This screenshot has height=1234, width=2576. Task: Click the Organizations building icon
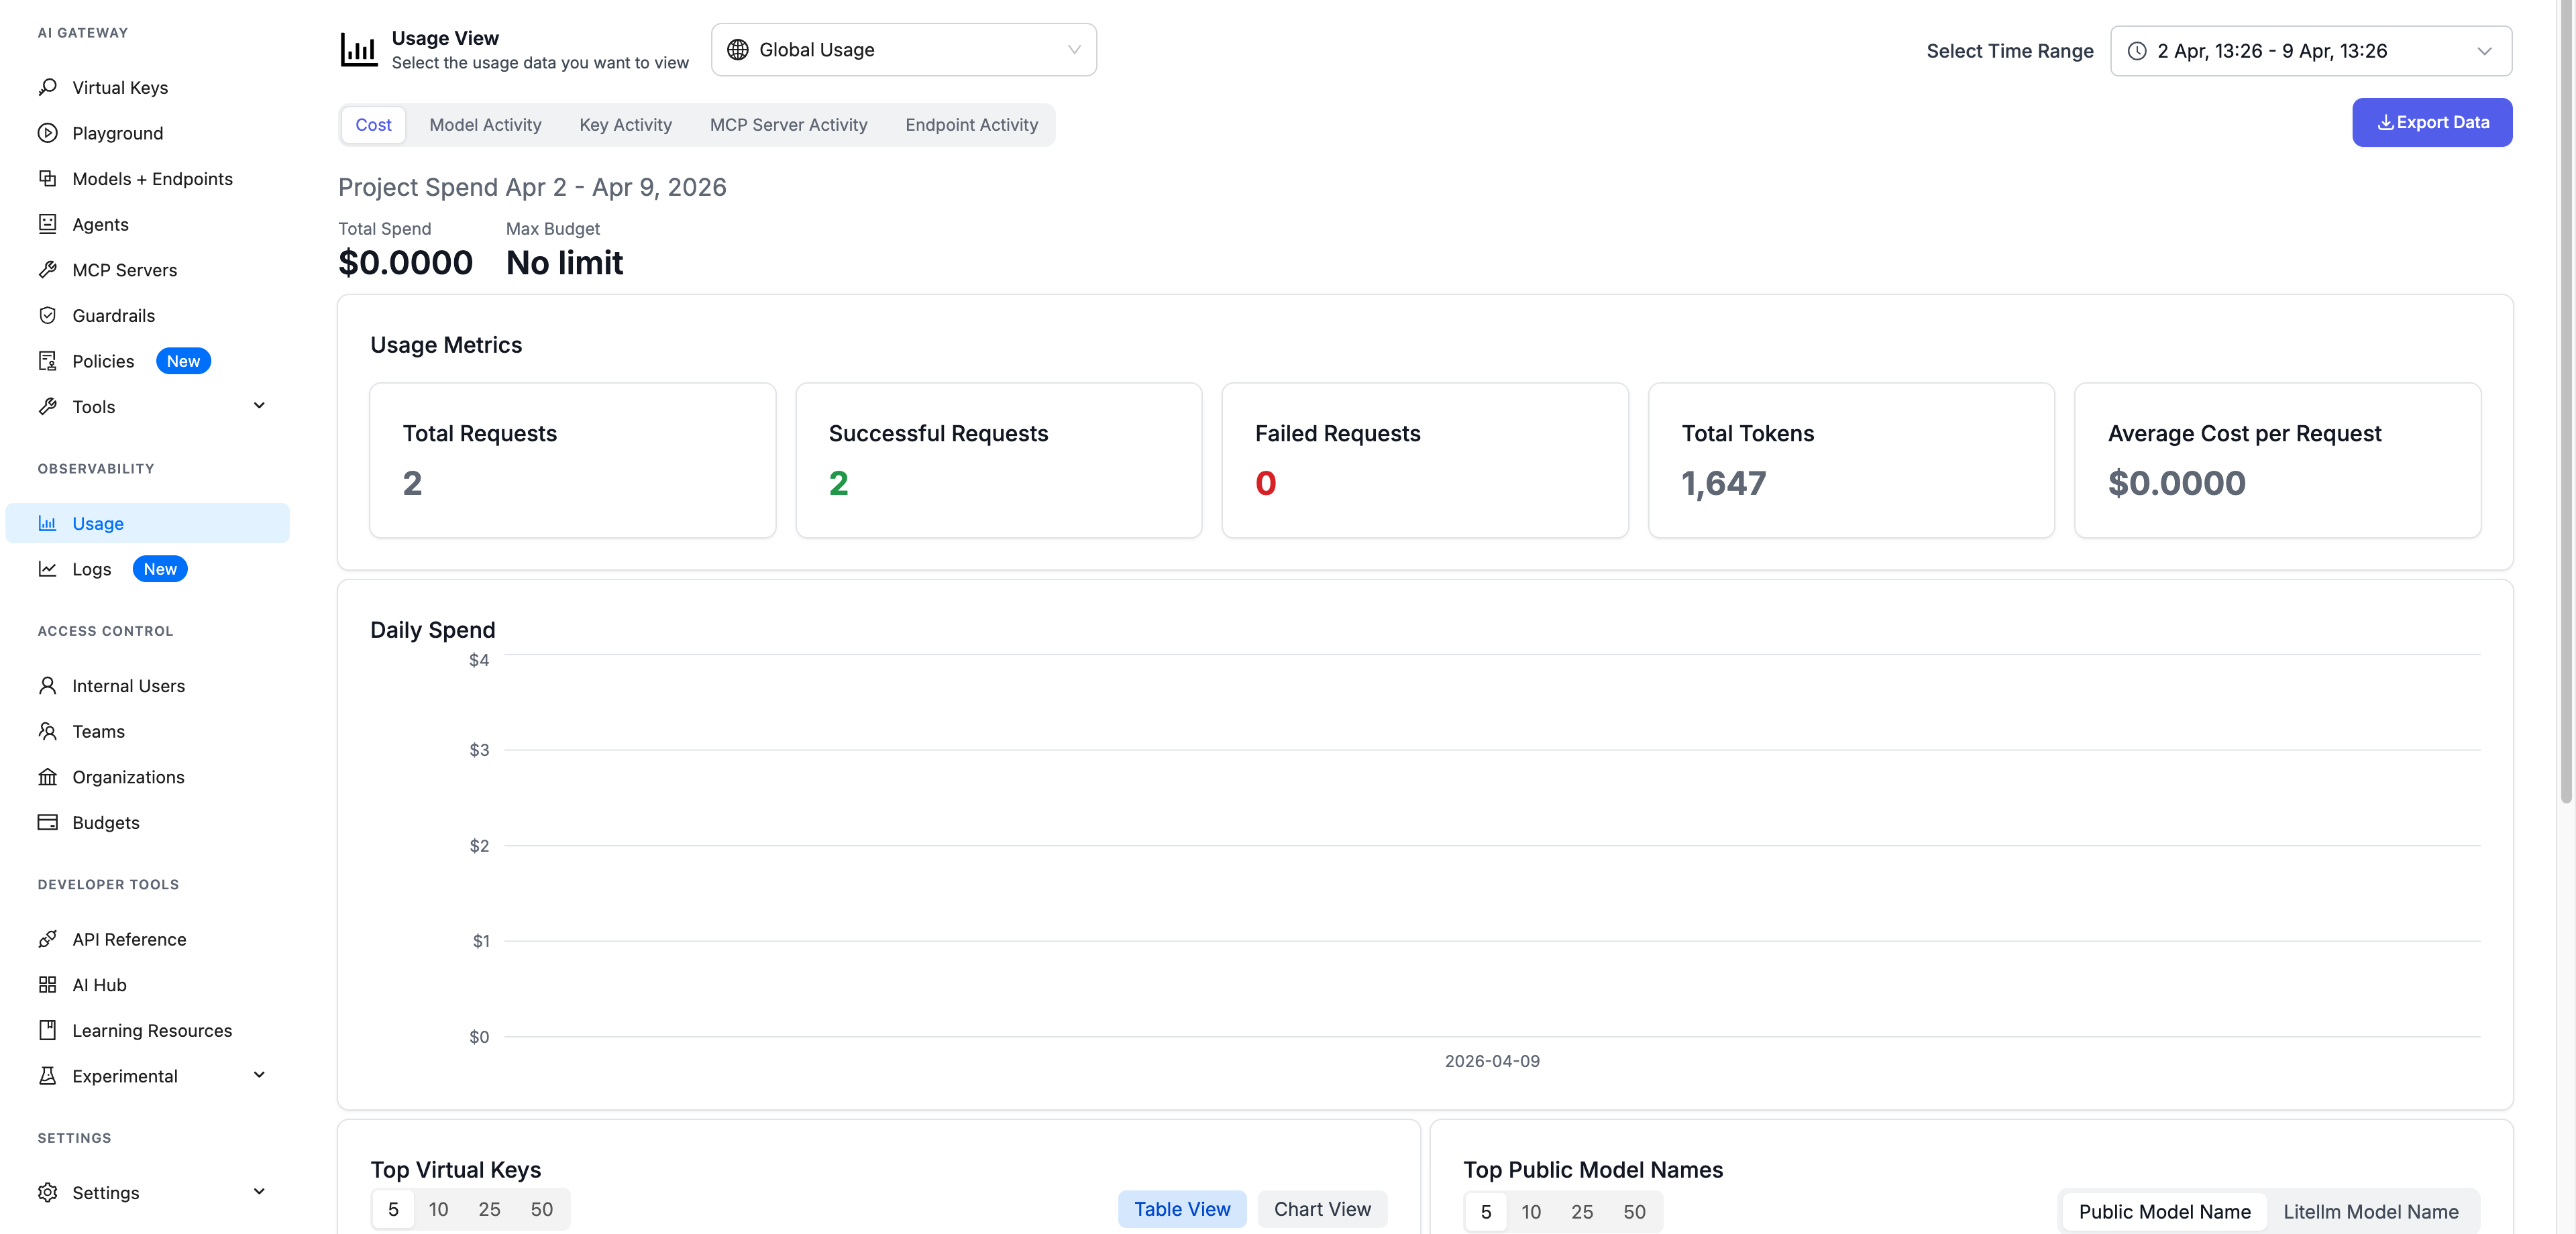47,777
